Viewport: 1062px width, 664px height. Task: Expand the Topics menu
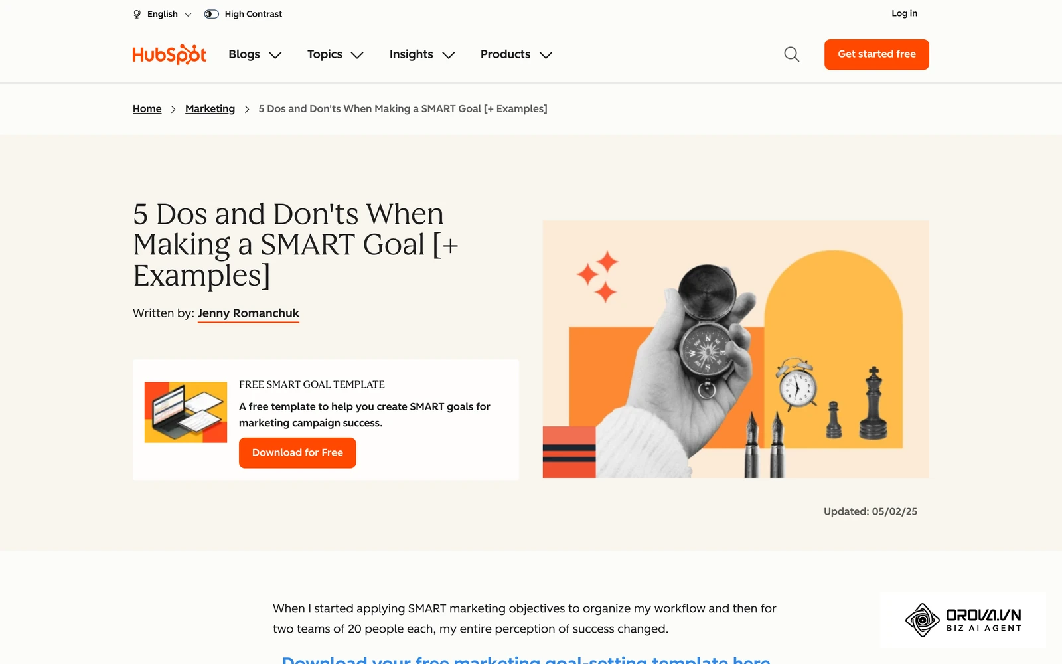[x=335, y=54]
